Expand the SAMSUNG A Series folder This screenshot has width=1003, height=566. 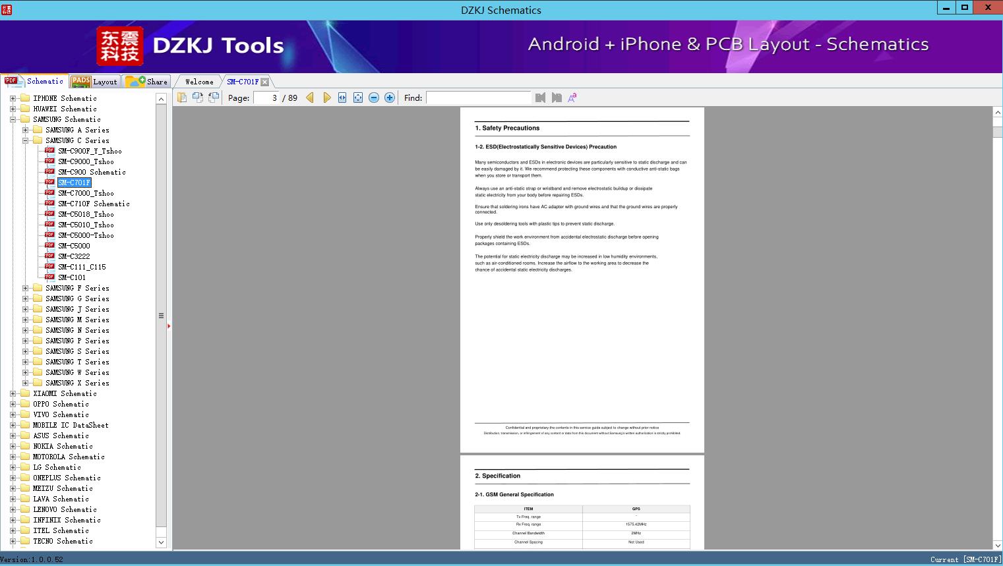pos(25,130)
